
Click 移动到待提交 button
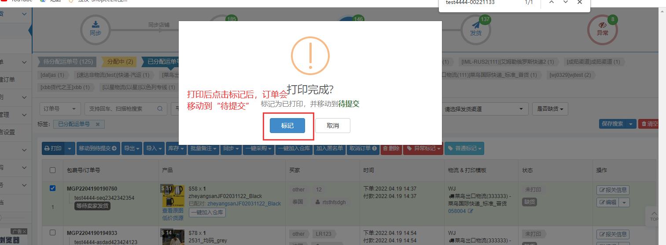pyautogui.click(x=98, y=148)
